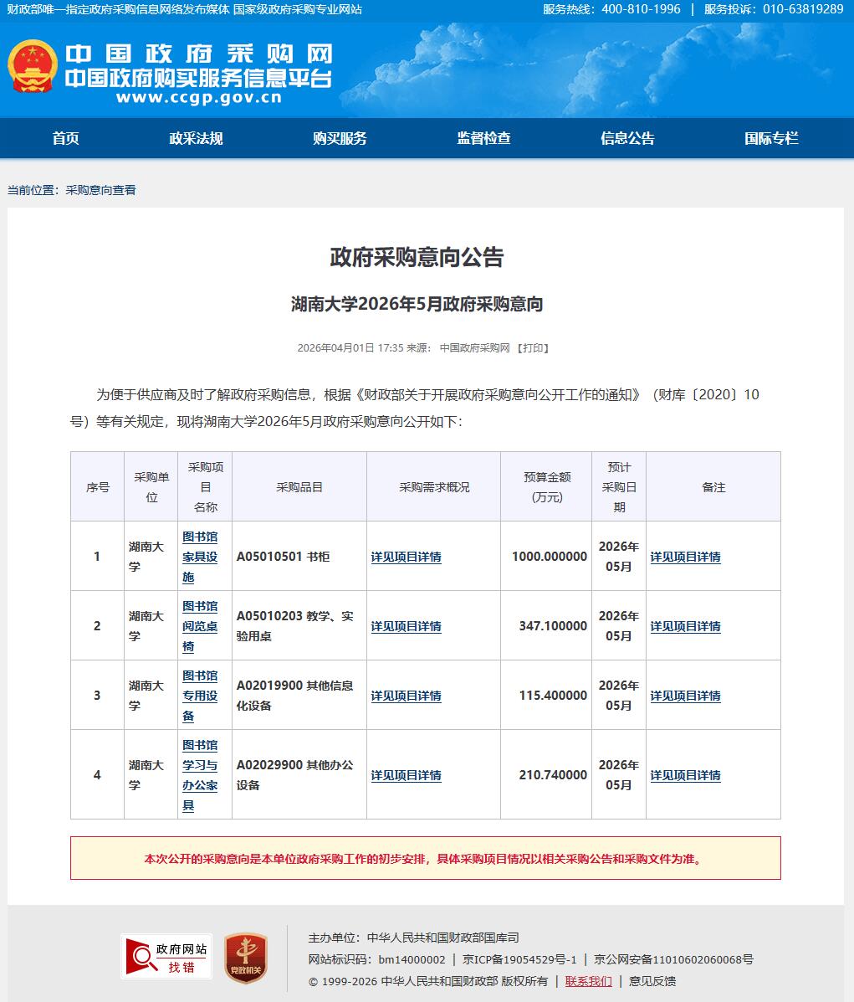Open 详见项目详情 under 采购需求概况 for row 2
The height and width of the screenshot is (1002, 854).
[407, 627]
